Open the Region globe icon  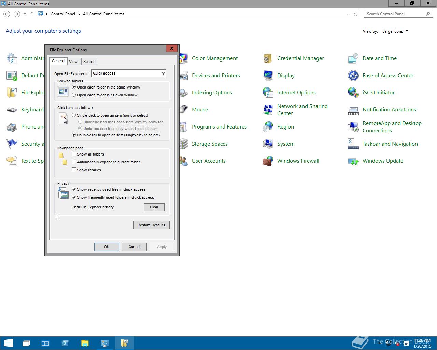coord(267,127)
